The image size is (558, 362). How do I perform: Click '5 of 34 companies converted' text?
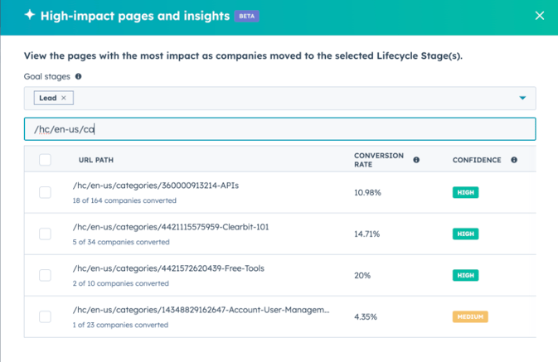(x=121, y=242)
